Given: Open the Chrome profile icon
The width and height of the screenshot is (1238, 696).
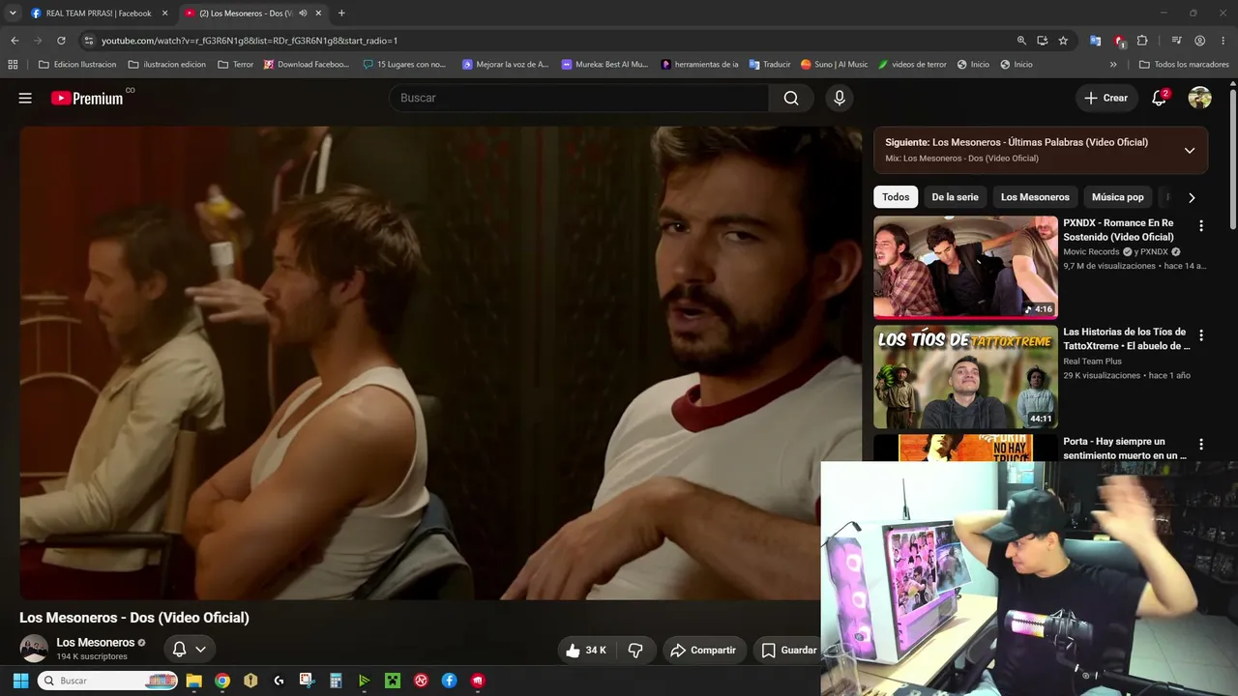Looking at the screenshot, I should tap(1199, 41).
